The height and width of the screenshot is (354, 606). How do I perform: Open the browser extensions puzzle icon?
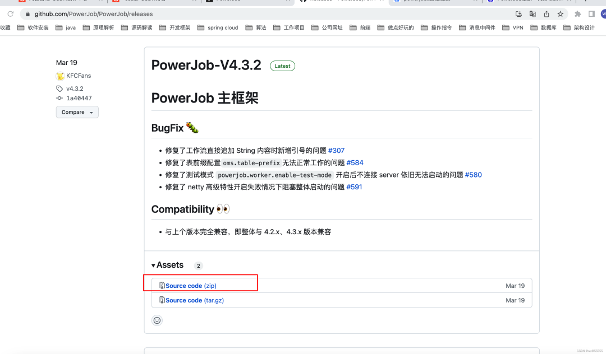(577, 13)
